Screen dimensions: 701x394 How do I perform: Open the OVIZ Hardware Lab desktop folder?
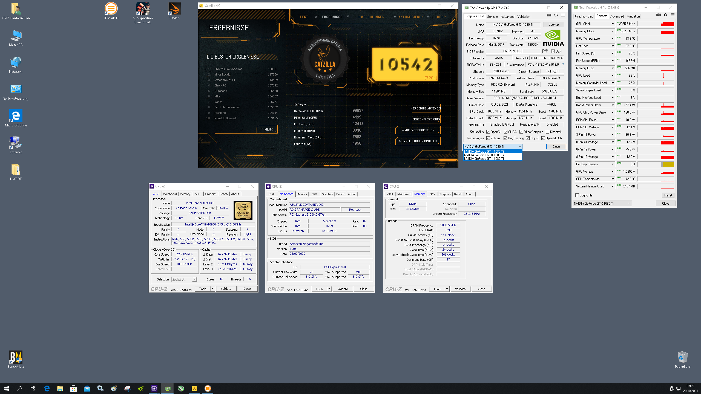pos(16,11)
